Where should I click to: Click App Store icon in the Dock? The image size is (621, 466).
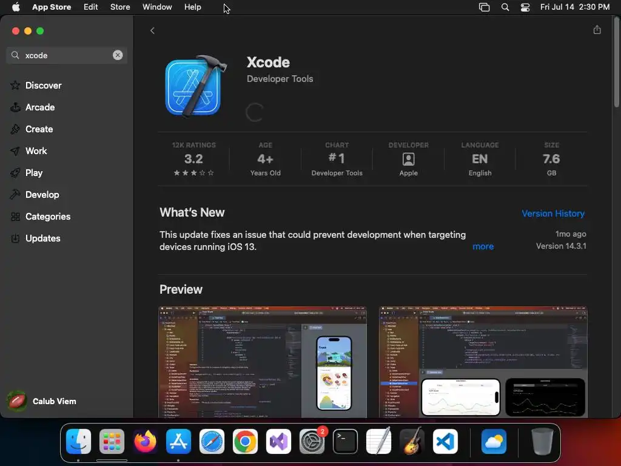click(178, 441)
